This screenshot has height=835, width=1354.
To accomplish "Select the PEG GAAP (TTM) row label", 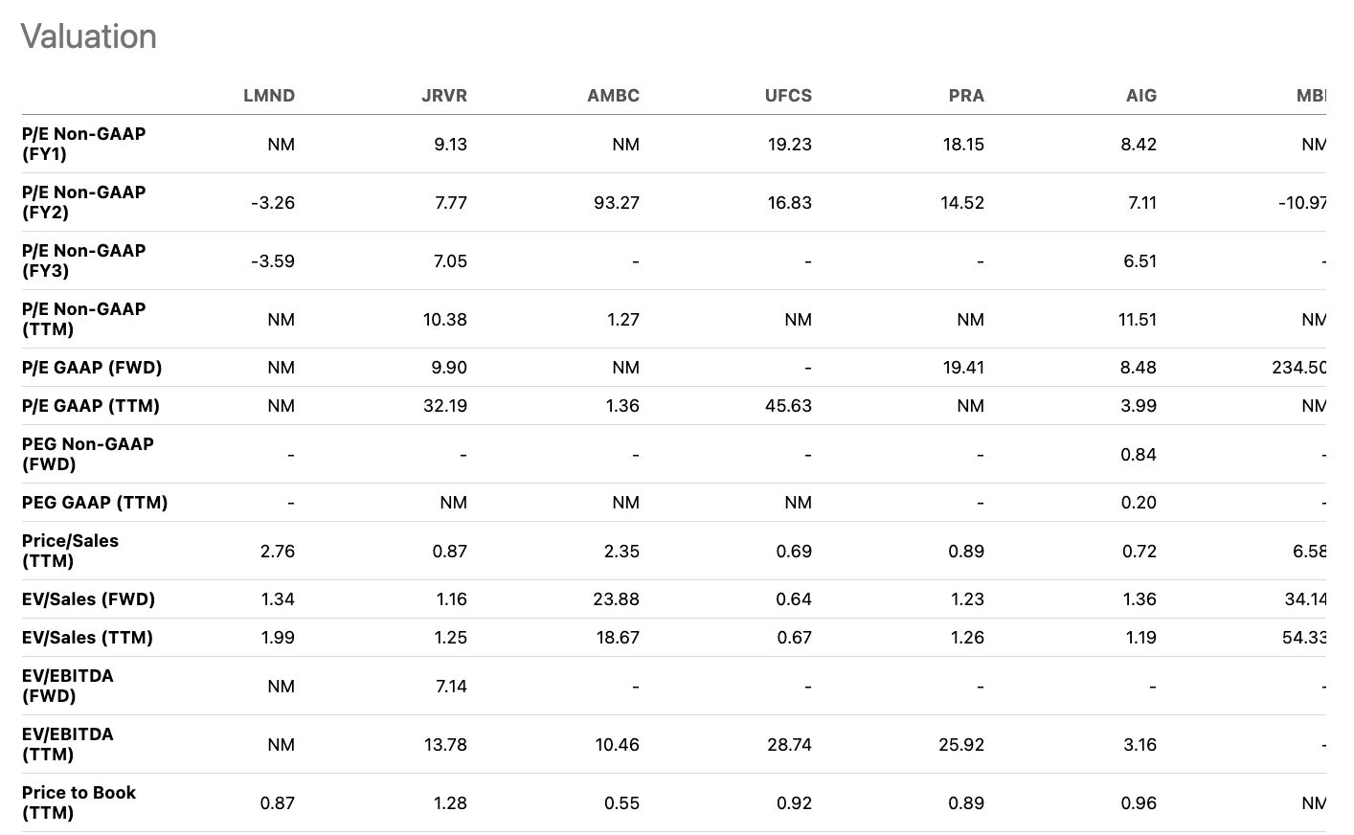I will tap(95, 503).
